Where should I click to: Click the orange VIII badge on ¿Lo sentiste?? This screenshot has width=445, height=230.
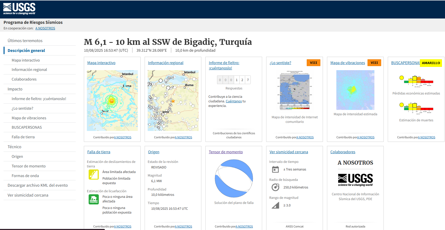coord(313,63)
